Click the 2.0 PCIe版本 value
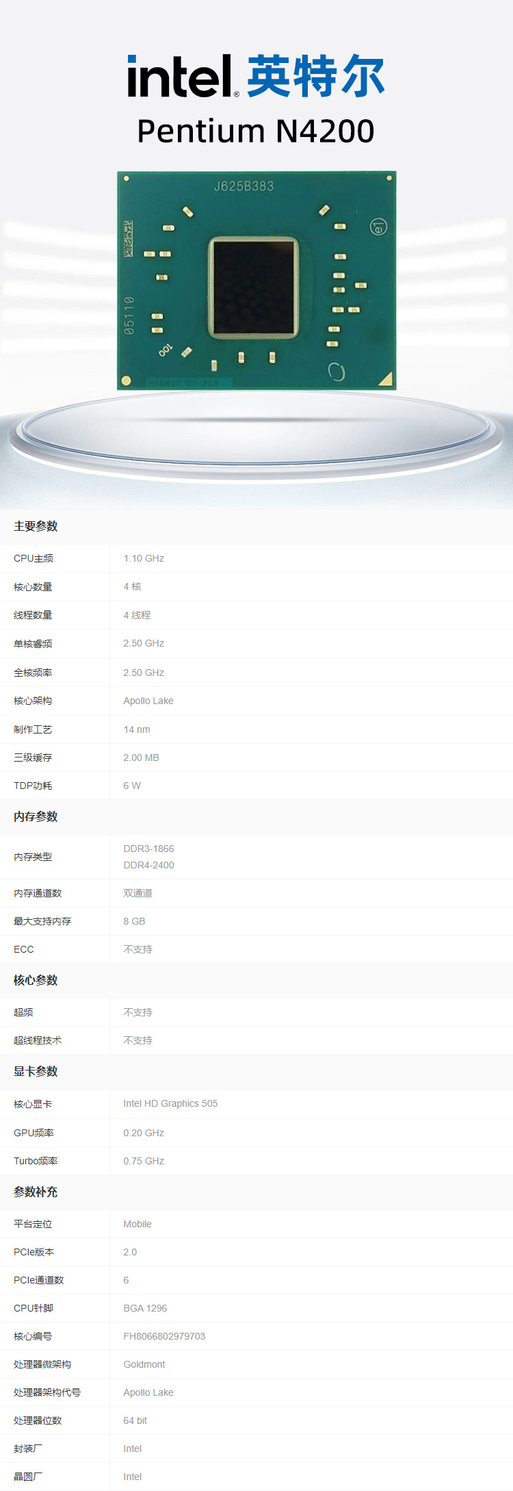Image resolution: width=513 pixels, height=1491 pixels. pos(130,1252)
